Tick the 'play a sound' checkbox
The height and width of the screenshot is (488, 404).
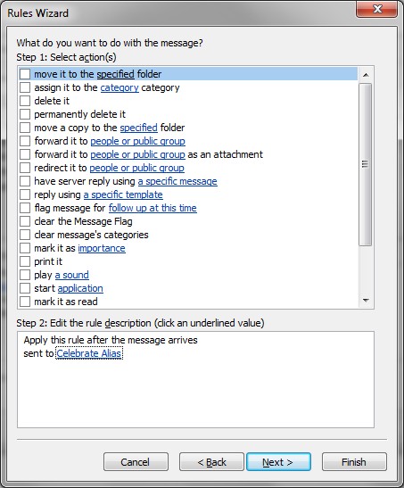click(25, 275)
